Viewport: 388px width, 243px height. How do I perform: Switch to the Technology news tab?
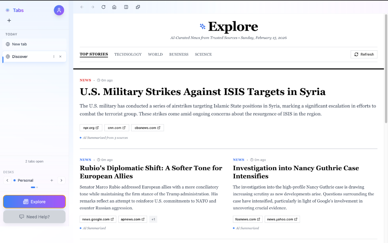pyautogui.click(x=128, y=55)
